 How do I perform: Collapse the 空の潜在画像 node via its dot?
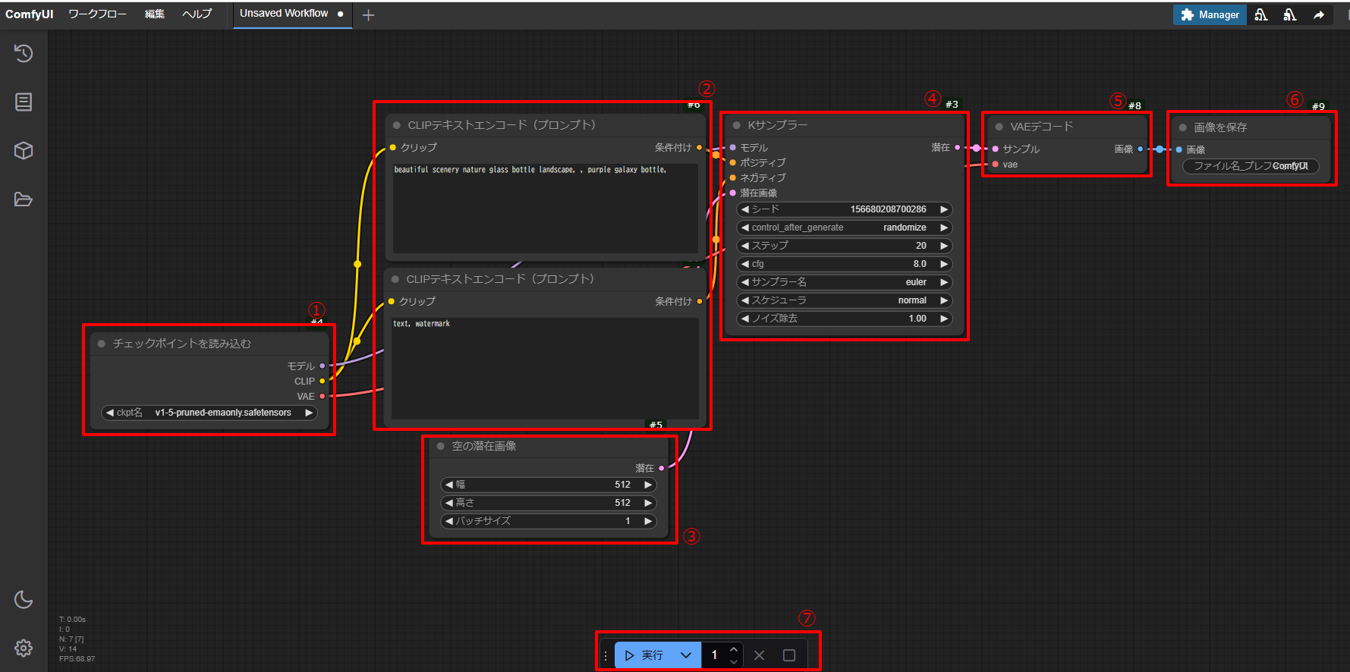coord(440,446)
